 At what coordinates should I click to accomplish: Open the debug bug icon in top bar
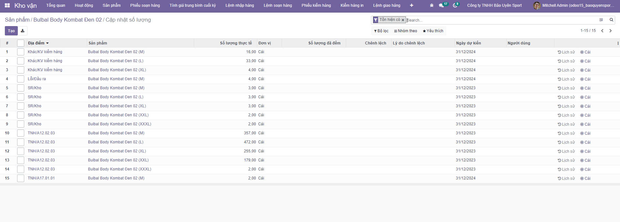tap(432, 5)
